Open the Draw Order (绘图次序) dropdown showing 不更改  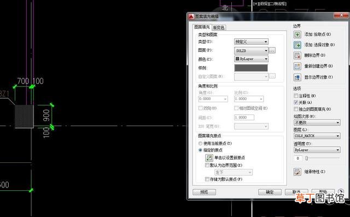coord(317,122)
